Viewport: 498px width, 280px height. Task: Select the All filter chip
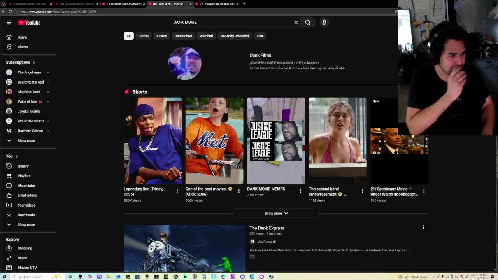pyautogui.click(x=128, y=36)
